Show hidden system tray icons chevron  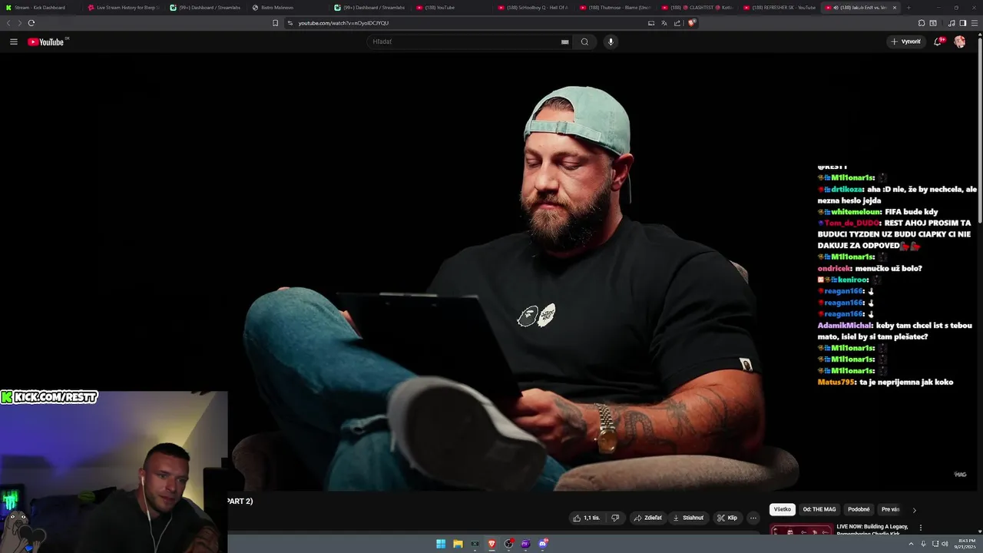click(912, 544)
